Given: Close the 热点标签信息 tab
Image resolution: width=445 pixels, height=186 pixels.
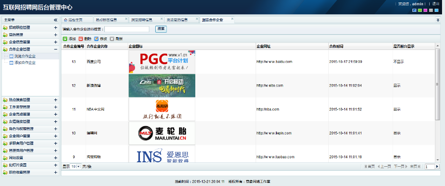Looking at the screenshot, I should point(126,19).
